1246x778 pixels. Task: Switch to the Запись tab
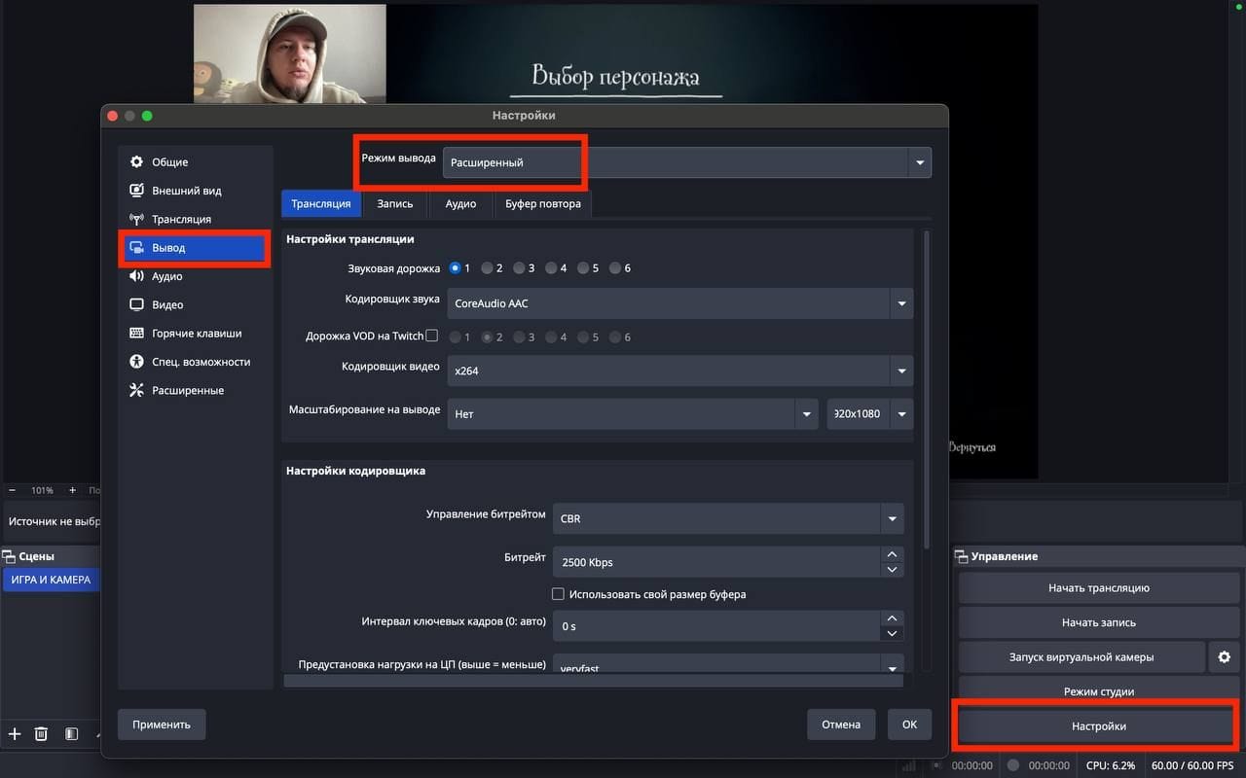point(394,204)
